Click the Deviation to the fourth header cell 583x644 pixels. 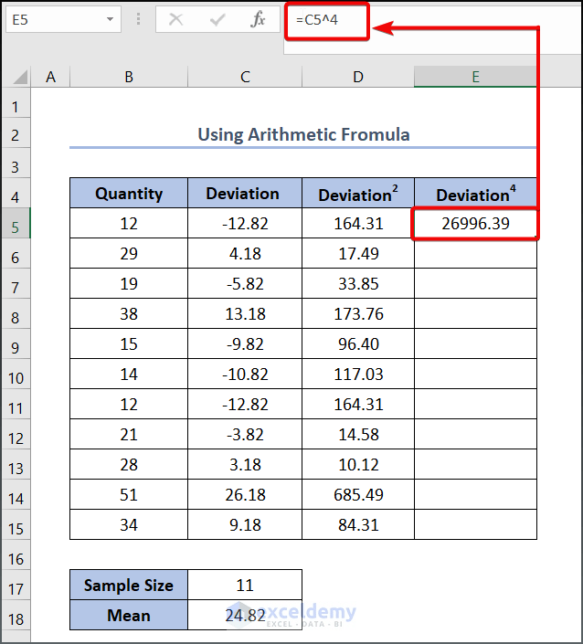pyautogui.click(x=475, y=193)
